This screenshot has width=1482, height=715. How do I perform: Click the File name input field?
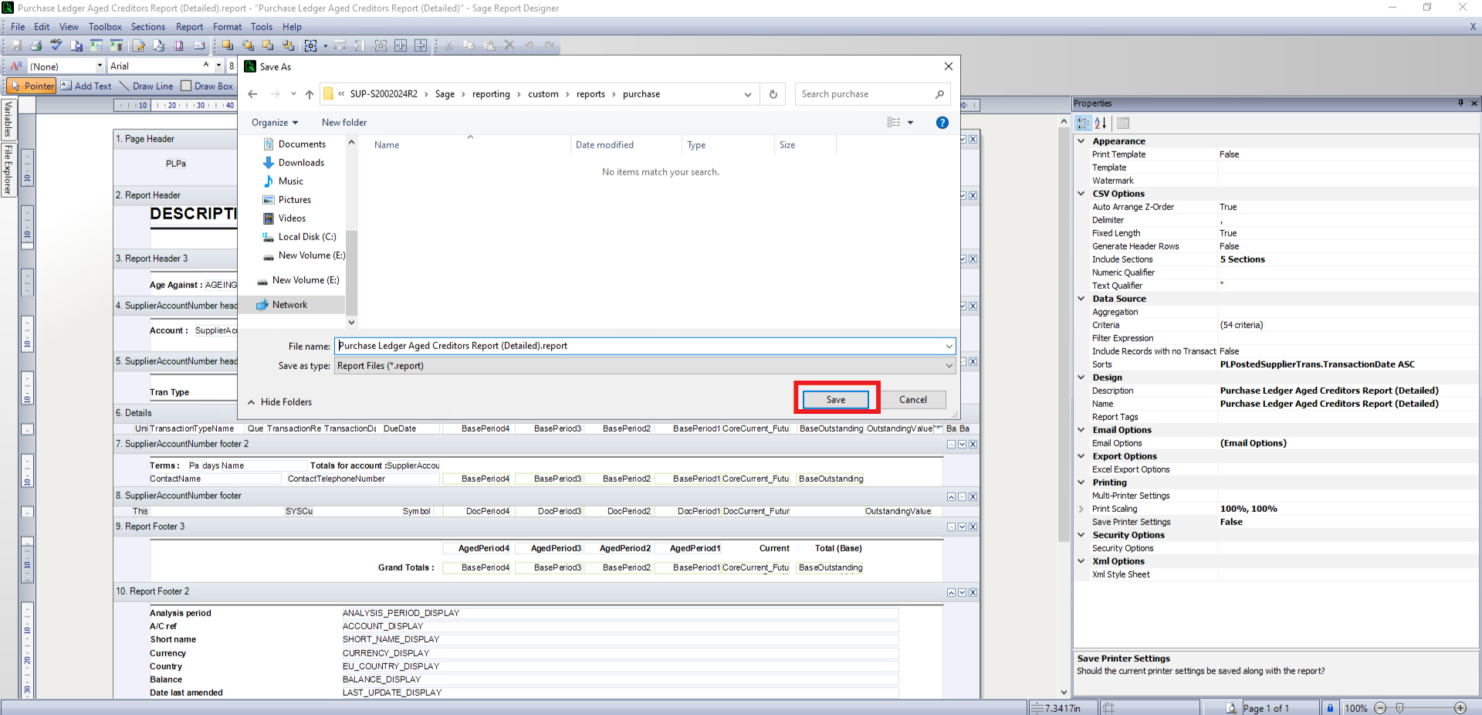pos(645,346)
